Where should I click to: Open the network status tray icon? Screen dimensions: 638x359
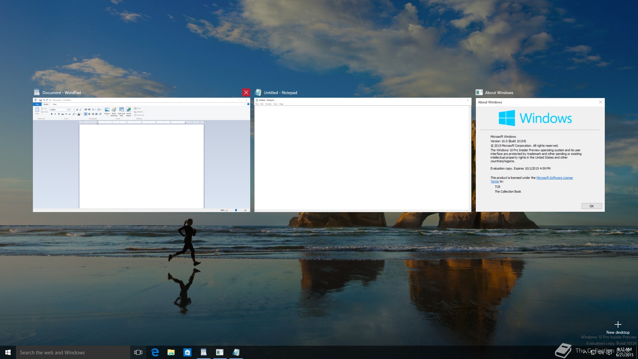tap(593, 352)
